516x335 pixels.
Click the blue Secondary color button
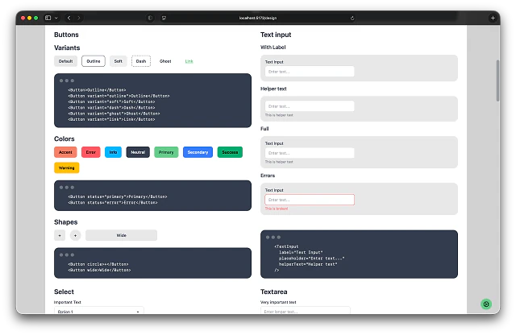[x=198, y=152]
